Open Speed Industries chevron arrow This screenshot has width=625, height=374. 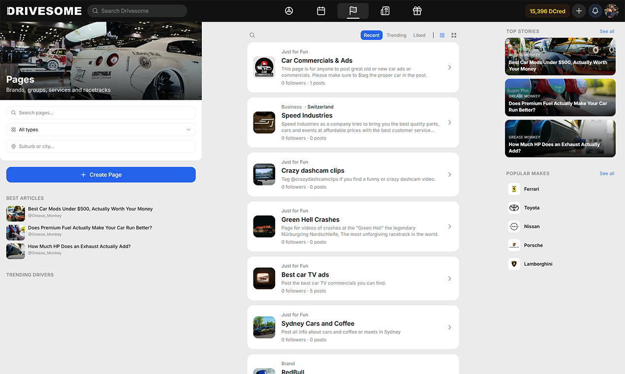coord(449,123)
